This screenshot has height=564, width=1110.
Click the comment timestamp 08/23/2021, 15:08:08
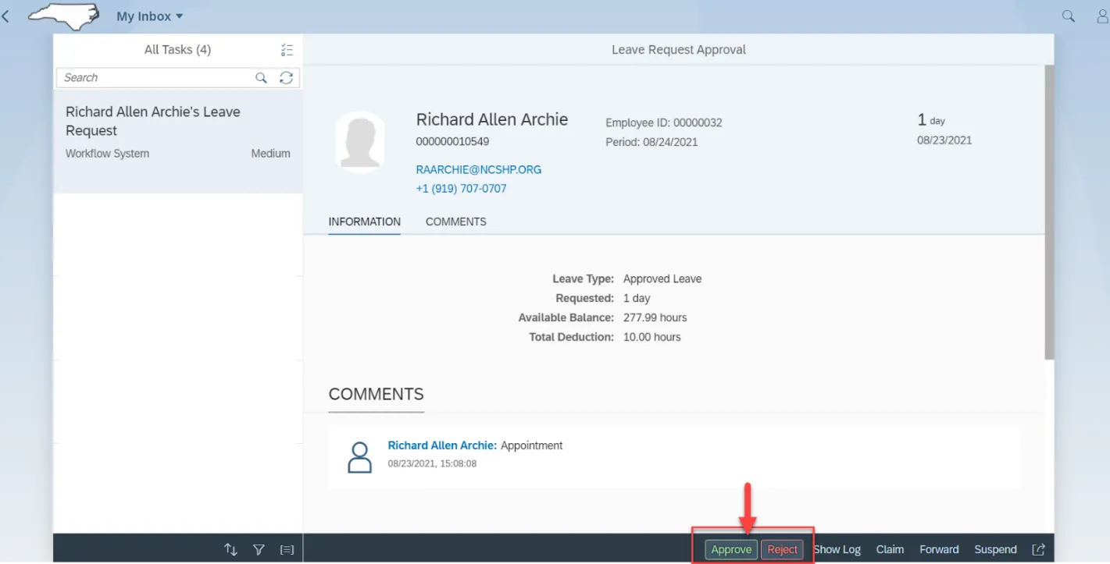coord(432,463)
